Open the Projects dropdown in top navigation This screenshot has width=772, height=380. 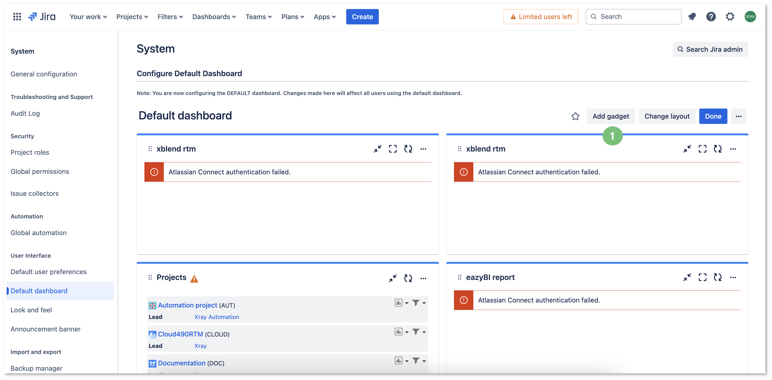pyautogui.click(x=132, y=17)
